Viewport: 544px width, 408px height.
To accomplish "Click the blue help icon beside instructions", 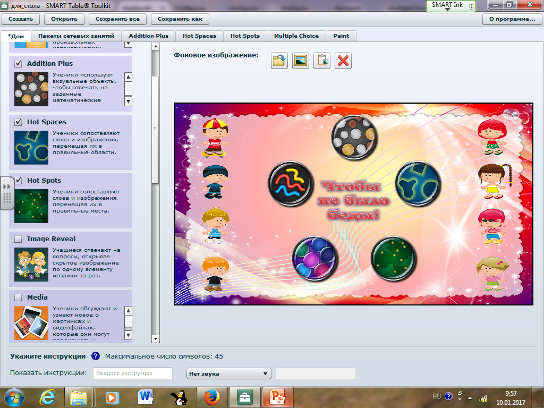I will point(96,356).
